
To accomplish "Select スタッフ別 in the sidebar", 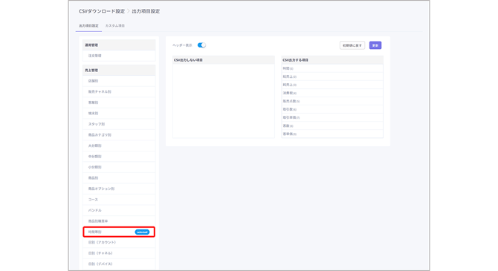I will (x=119, y=124).
